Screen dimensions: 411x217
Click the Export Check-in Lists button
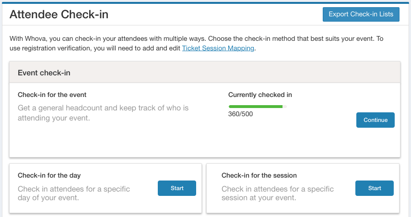tap(361, 14)
